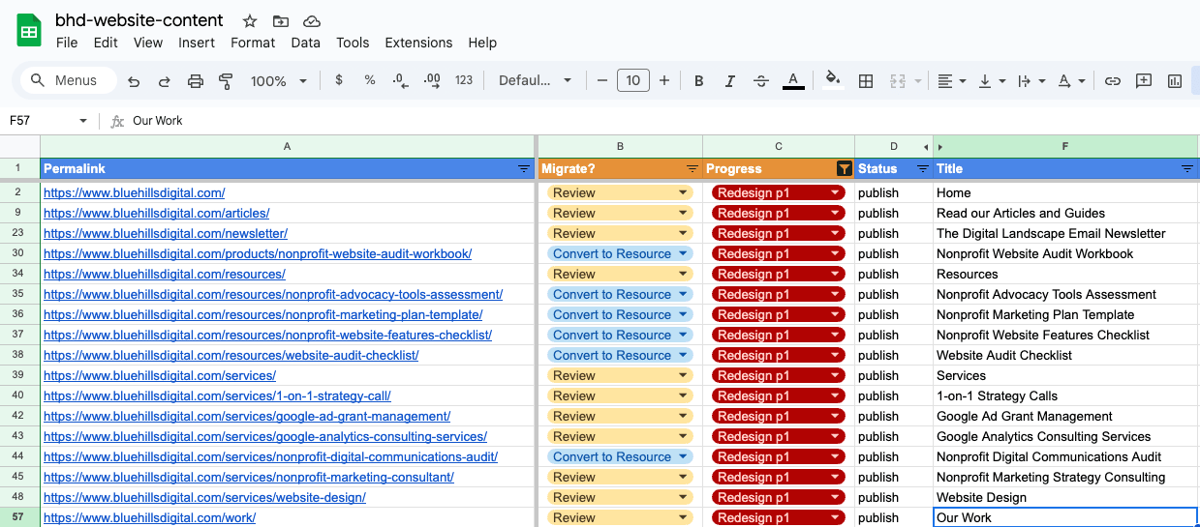Star the bhd-website-content document
This screenshot has width=1200, height=527.
(250, 20)
